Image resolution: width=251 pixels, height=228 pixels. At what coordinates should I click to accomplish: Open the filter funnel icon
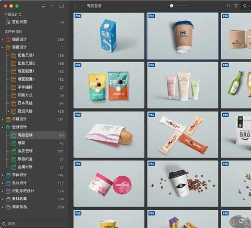[236, 6]
